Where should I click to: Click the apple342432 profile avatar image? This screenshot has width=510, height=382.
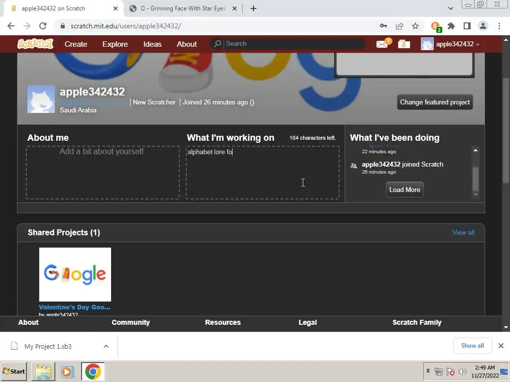(41, 99)
